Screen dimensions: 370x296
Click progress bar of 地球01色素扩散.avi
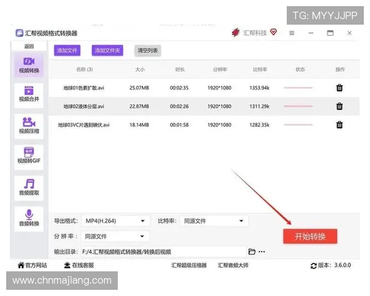click(x=298, y=88)
